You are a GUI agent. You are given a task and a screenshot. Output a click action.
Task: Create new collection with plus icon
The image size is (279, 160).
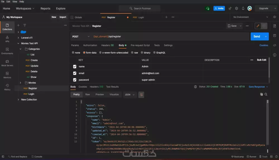tap(18, 25)
